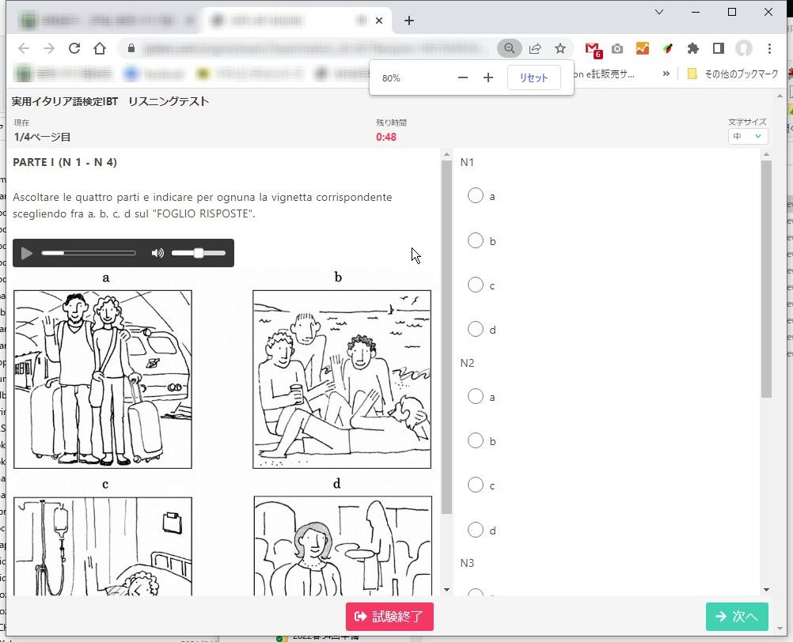Mute the audio player speaker icon
The image size is (793, 642).
click(157, 253)
